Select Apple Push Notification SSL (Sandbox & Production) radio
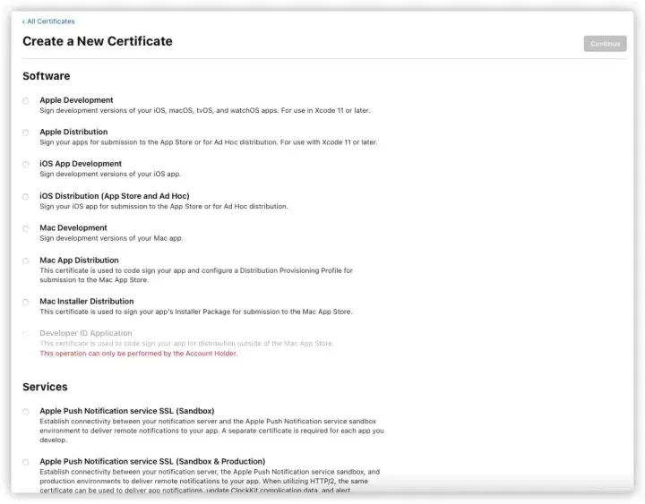The image size is (645, 504). pos(25,462)
